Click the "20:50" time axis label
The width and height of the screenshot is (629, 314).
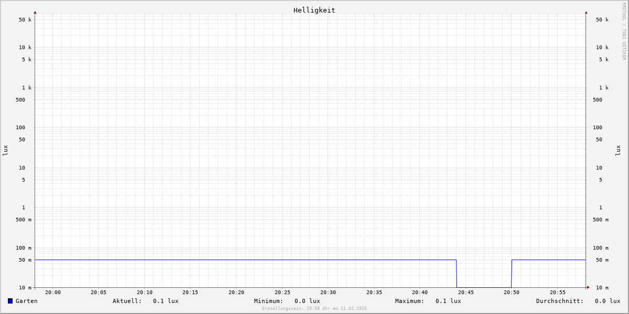point(512,293)
